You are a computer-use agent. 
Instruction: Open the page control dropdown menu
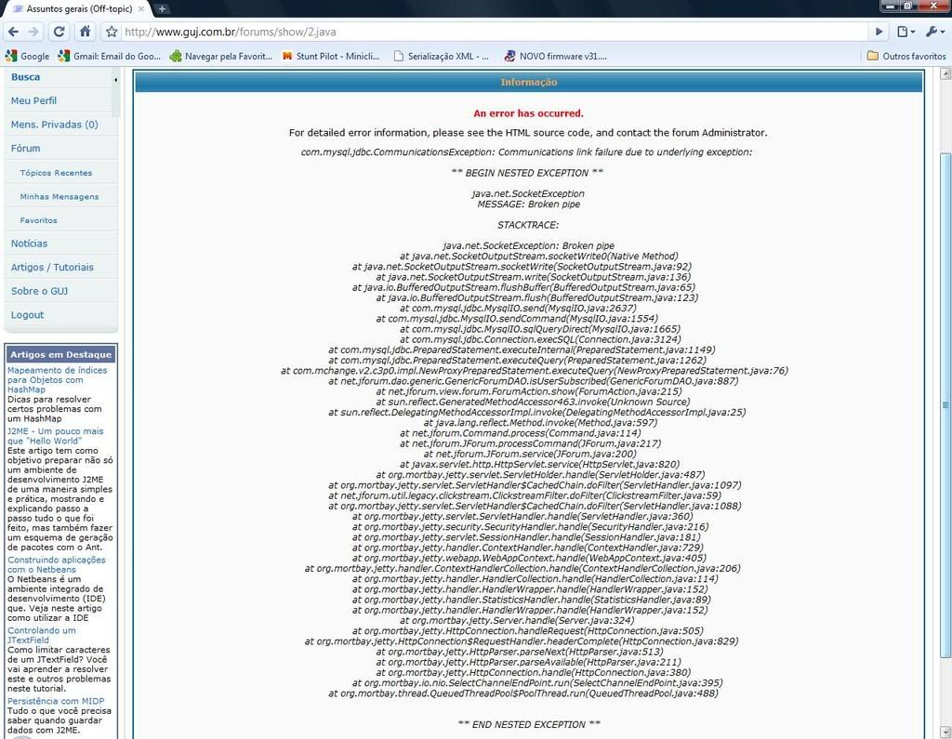click(906, 32)
